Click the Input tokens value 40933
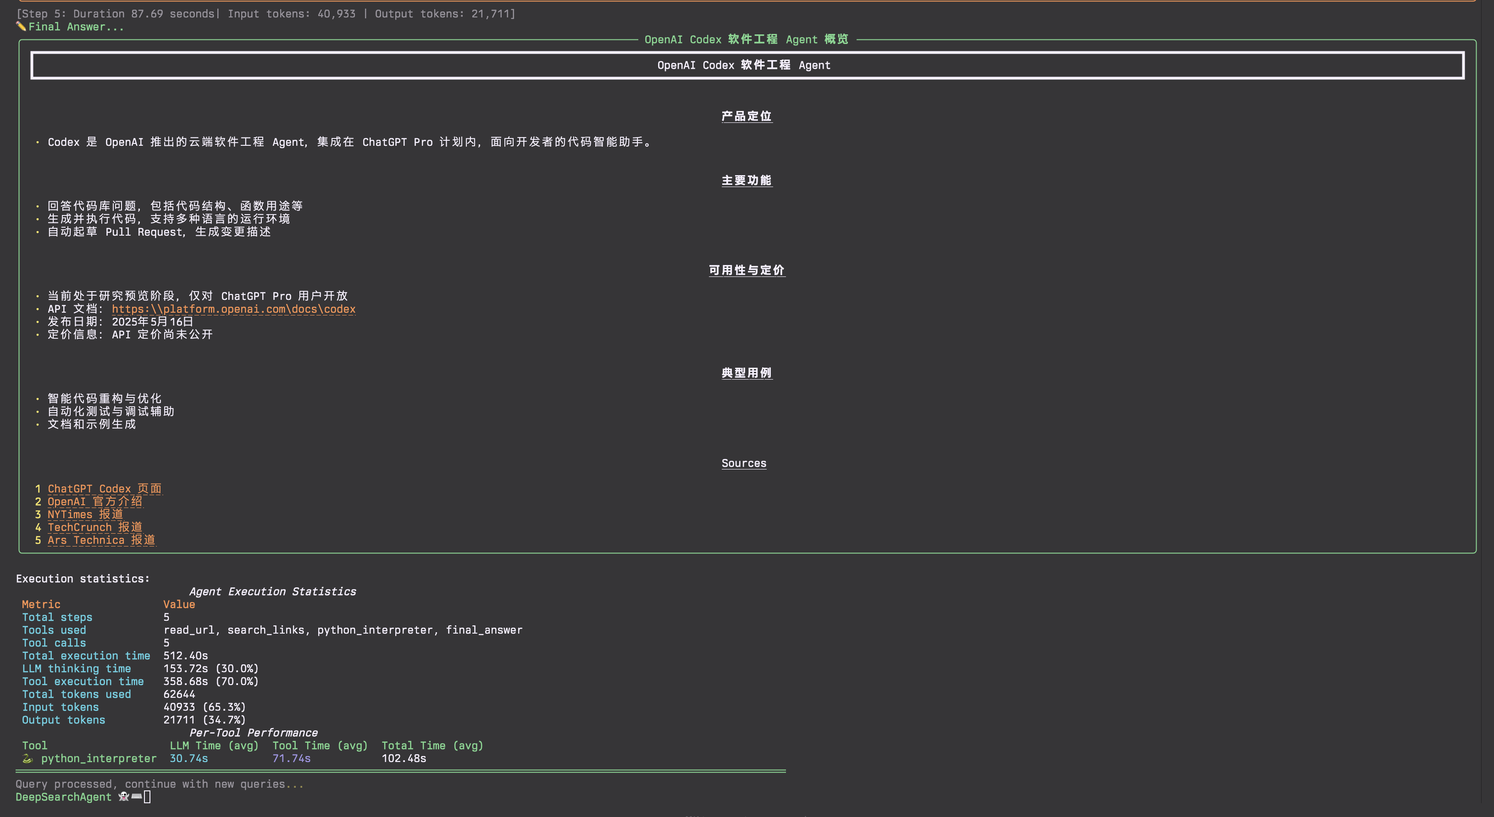This screenshot has width=1494, height=817. tap(205, 707)
